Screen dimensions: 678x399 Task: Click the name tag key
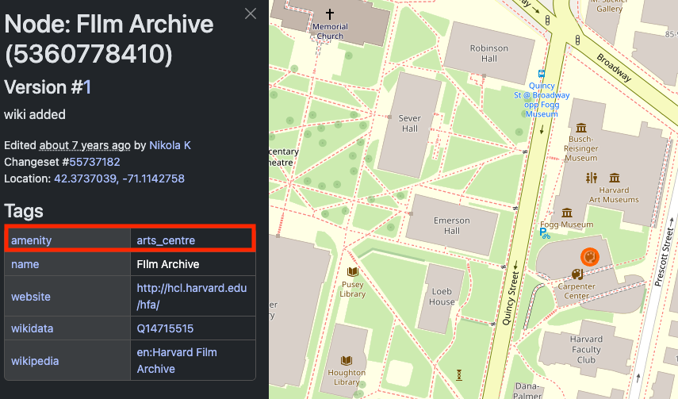coord(25,264)
